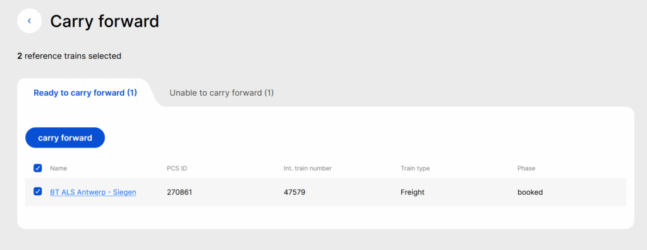Go back using the left chevron icon
The height and width of the screenshot is (250, 647).
pyautogui.click(x=29, y=21)
